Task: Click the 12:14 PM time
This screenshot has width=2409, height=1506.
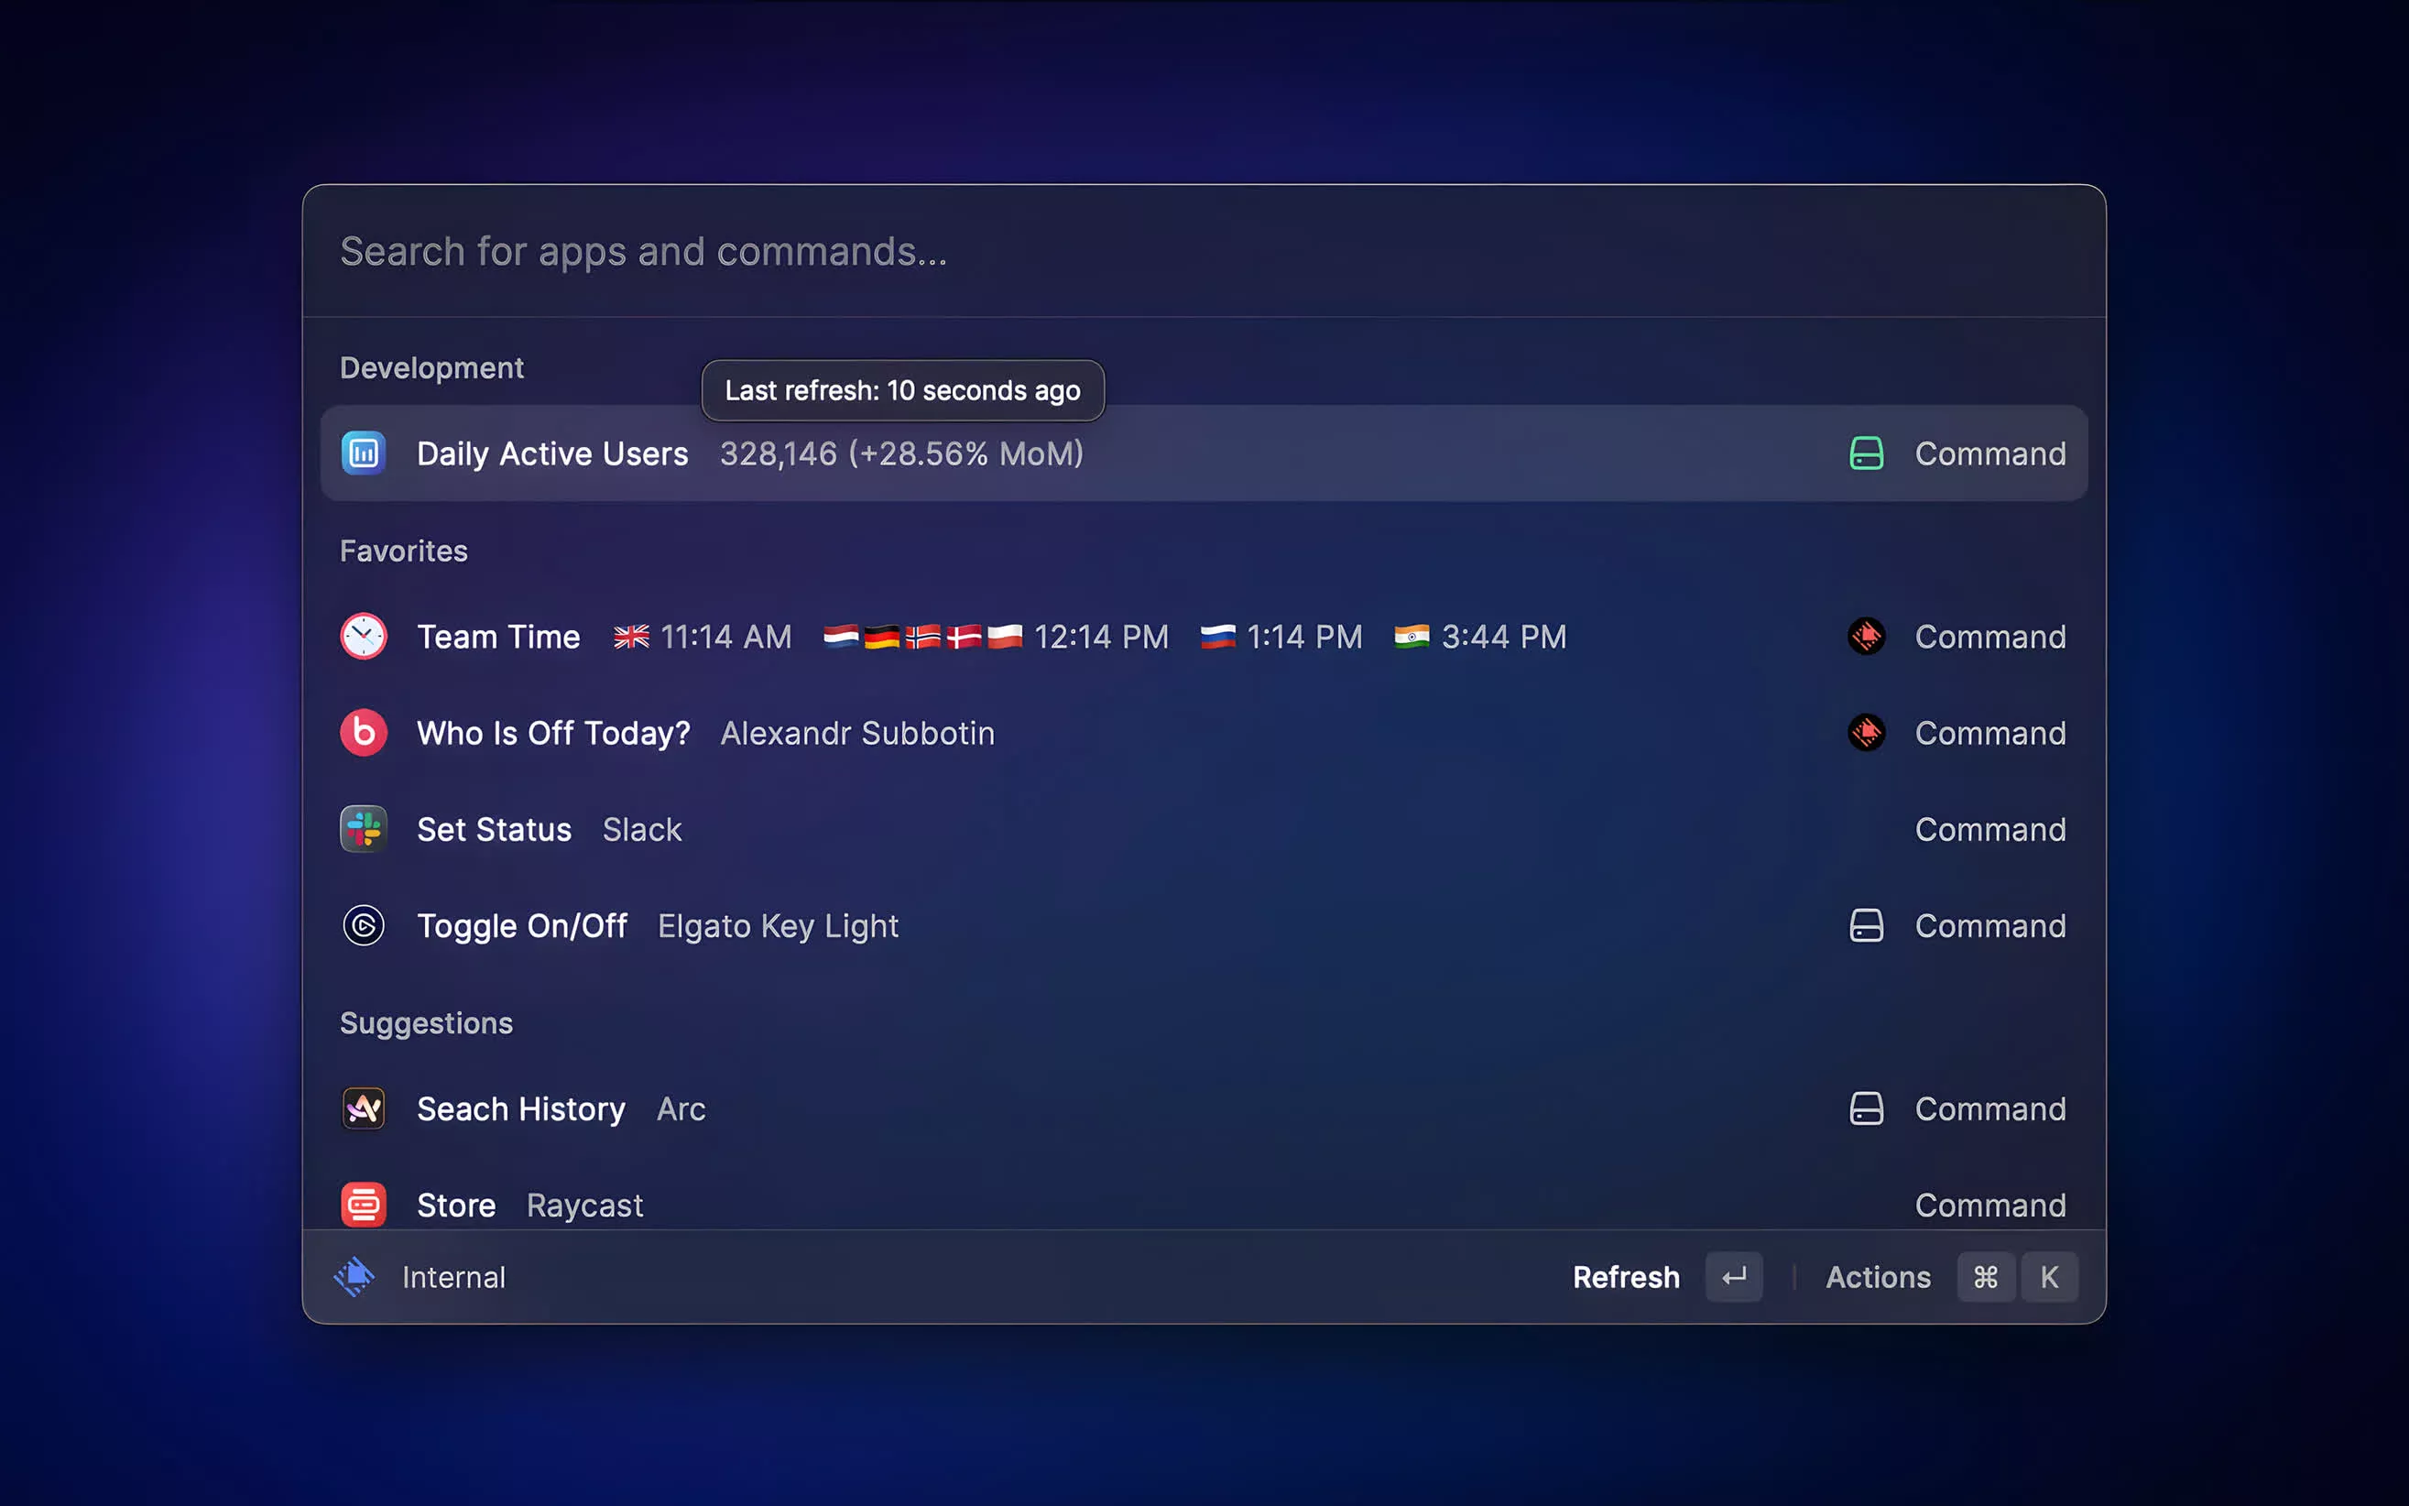Action: (x=1100, y=637)
